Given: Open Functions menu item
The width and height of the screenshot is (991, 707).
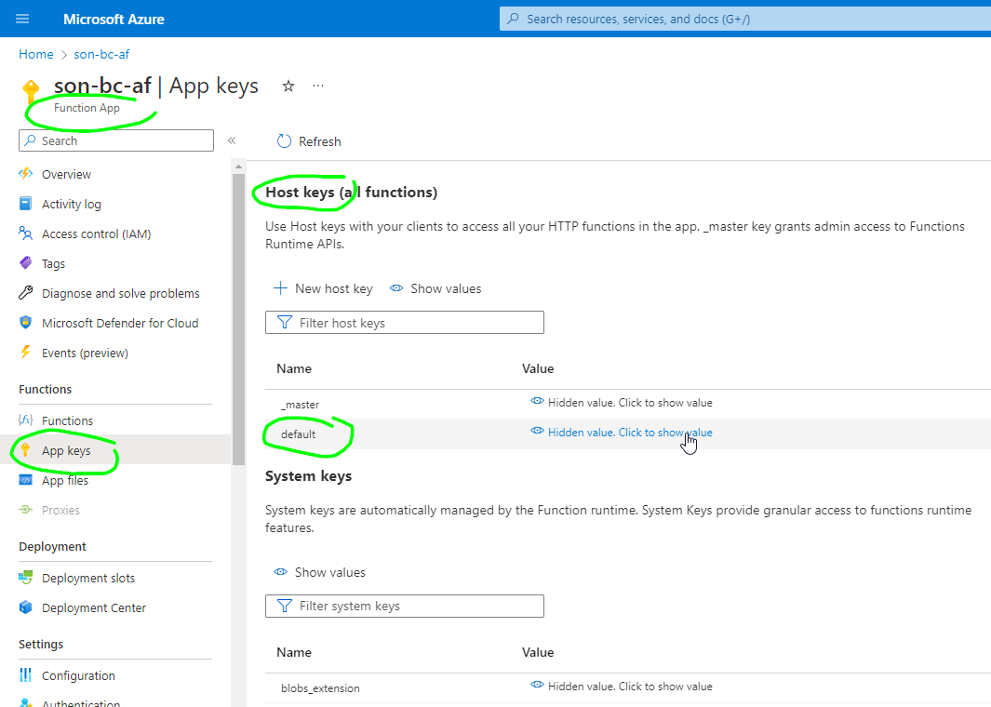Looking at the screenshot, I should pos(67,420).
